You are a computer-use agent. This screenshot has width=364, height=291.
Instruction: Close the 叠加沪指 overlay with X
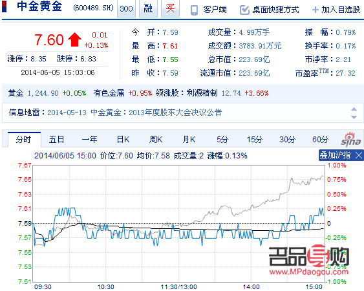click(359, 155)
